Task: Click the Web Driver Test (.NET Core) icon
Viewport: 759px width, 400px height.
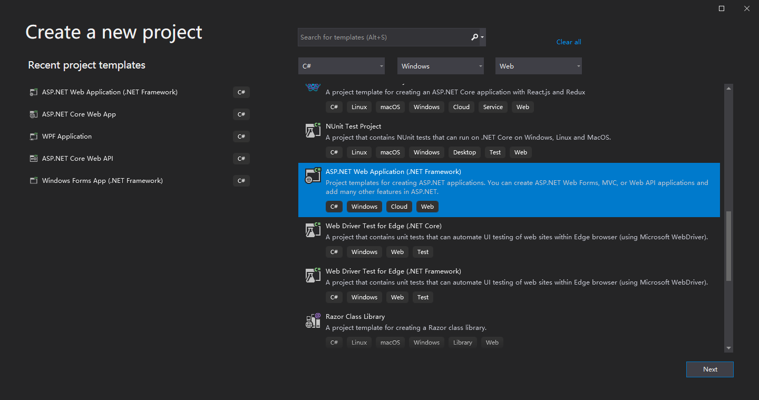Action: pyautogui.click(x=313, y=229)
